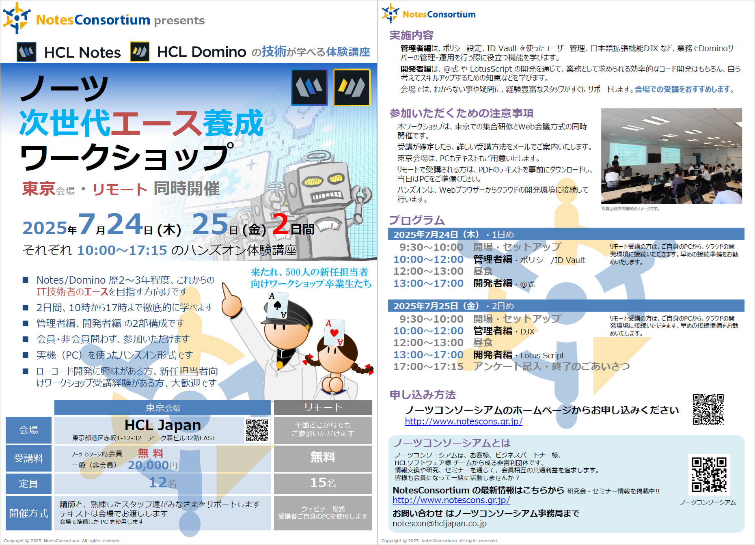Click the small icon left of "HCL Domino"
The image size is (755, 545).
click(140, 52)
